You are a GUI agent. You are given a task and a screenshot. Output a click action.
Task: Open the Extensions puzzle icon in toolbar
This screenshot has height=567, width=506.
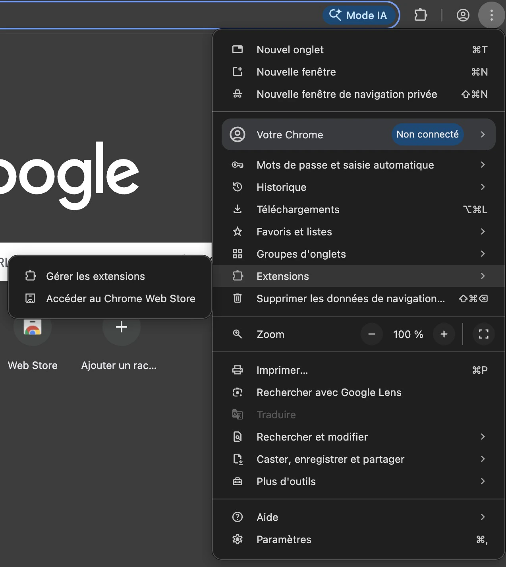pyautogui.click(x=420, y=15)
